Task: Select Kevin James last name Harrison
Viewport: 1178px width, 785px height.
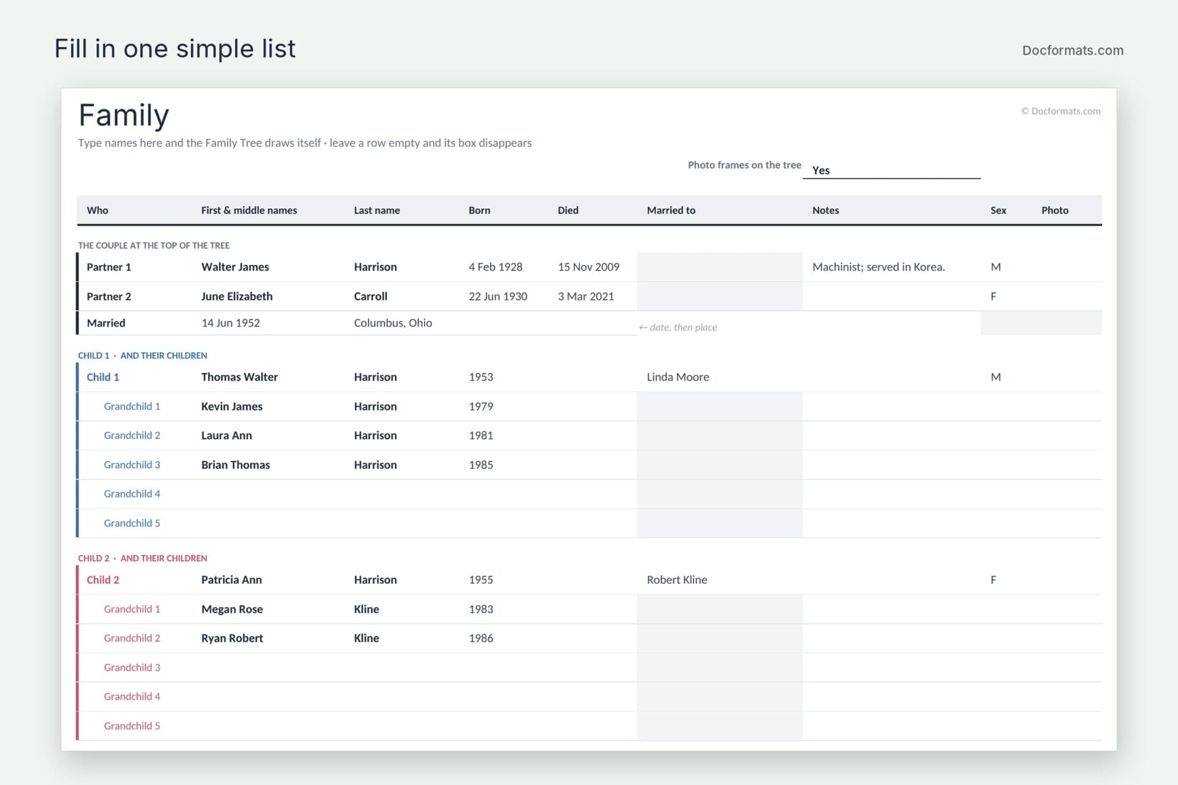Action: pos(375,406)
